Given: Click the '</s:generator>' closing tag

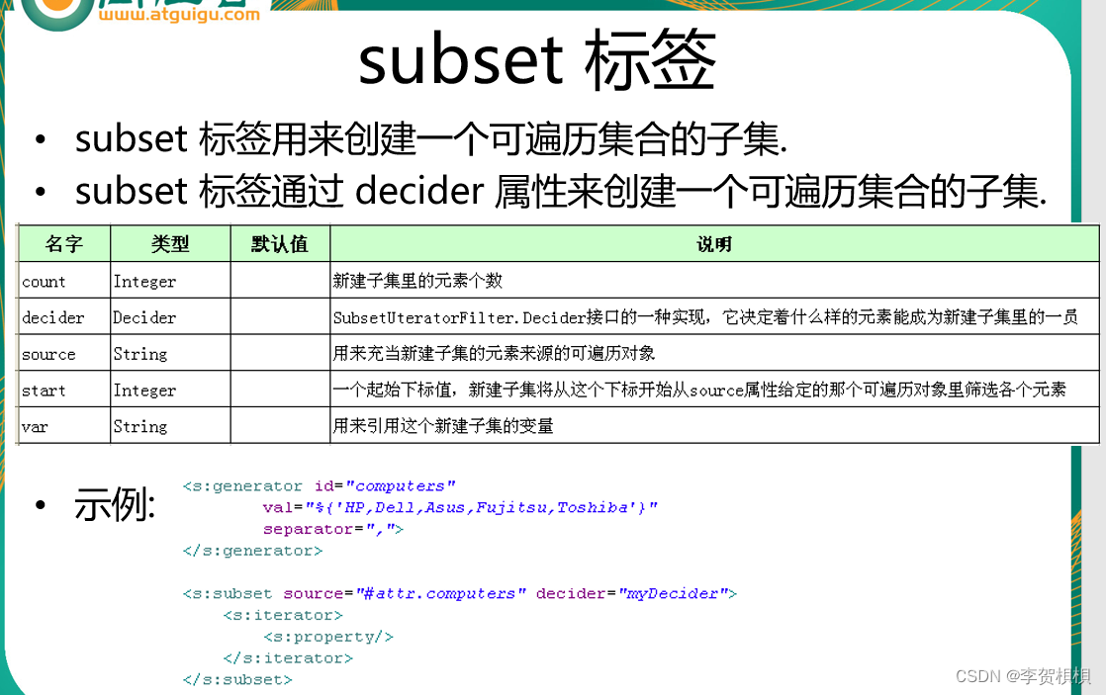Looking at the screenshot, I should tap(252, 551).
